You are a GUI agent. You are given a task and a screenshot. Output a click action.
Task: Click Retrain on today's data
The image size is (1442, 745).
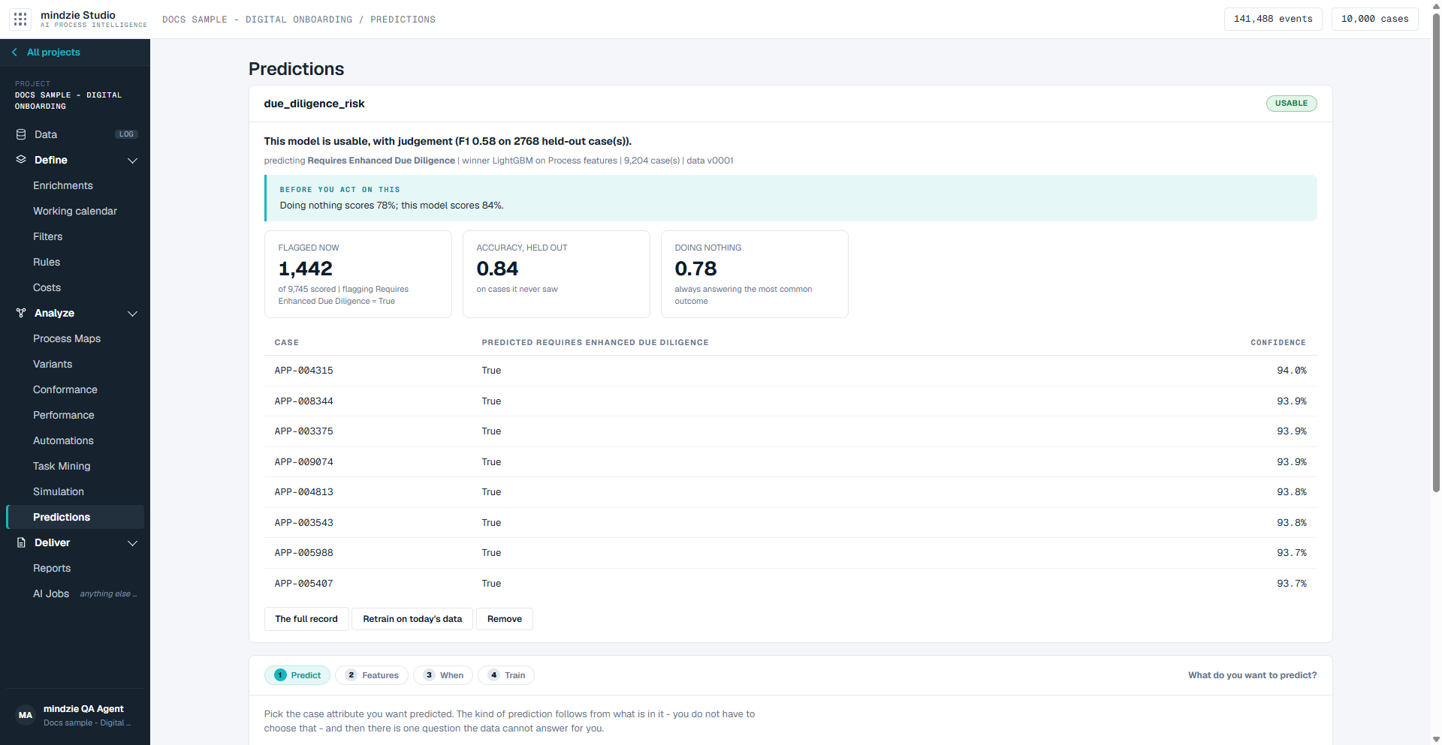(x=412, y=619)
